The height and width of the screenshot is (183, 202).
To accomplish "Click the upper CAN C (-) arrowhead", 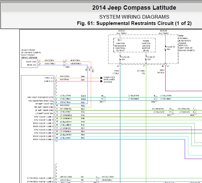I will click(102, 78).
